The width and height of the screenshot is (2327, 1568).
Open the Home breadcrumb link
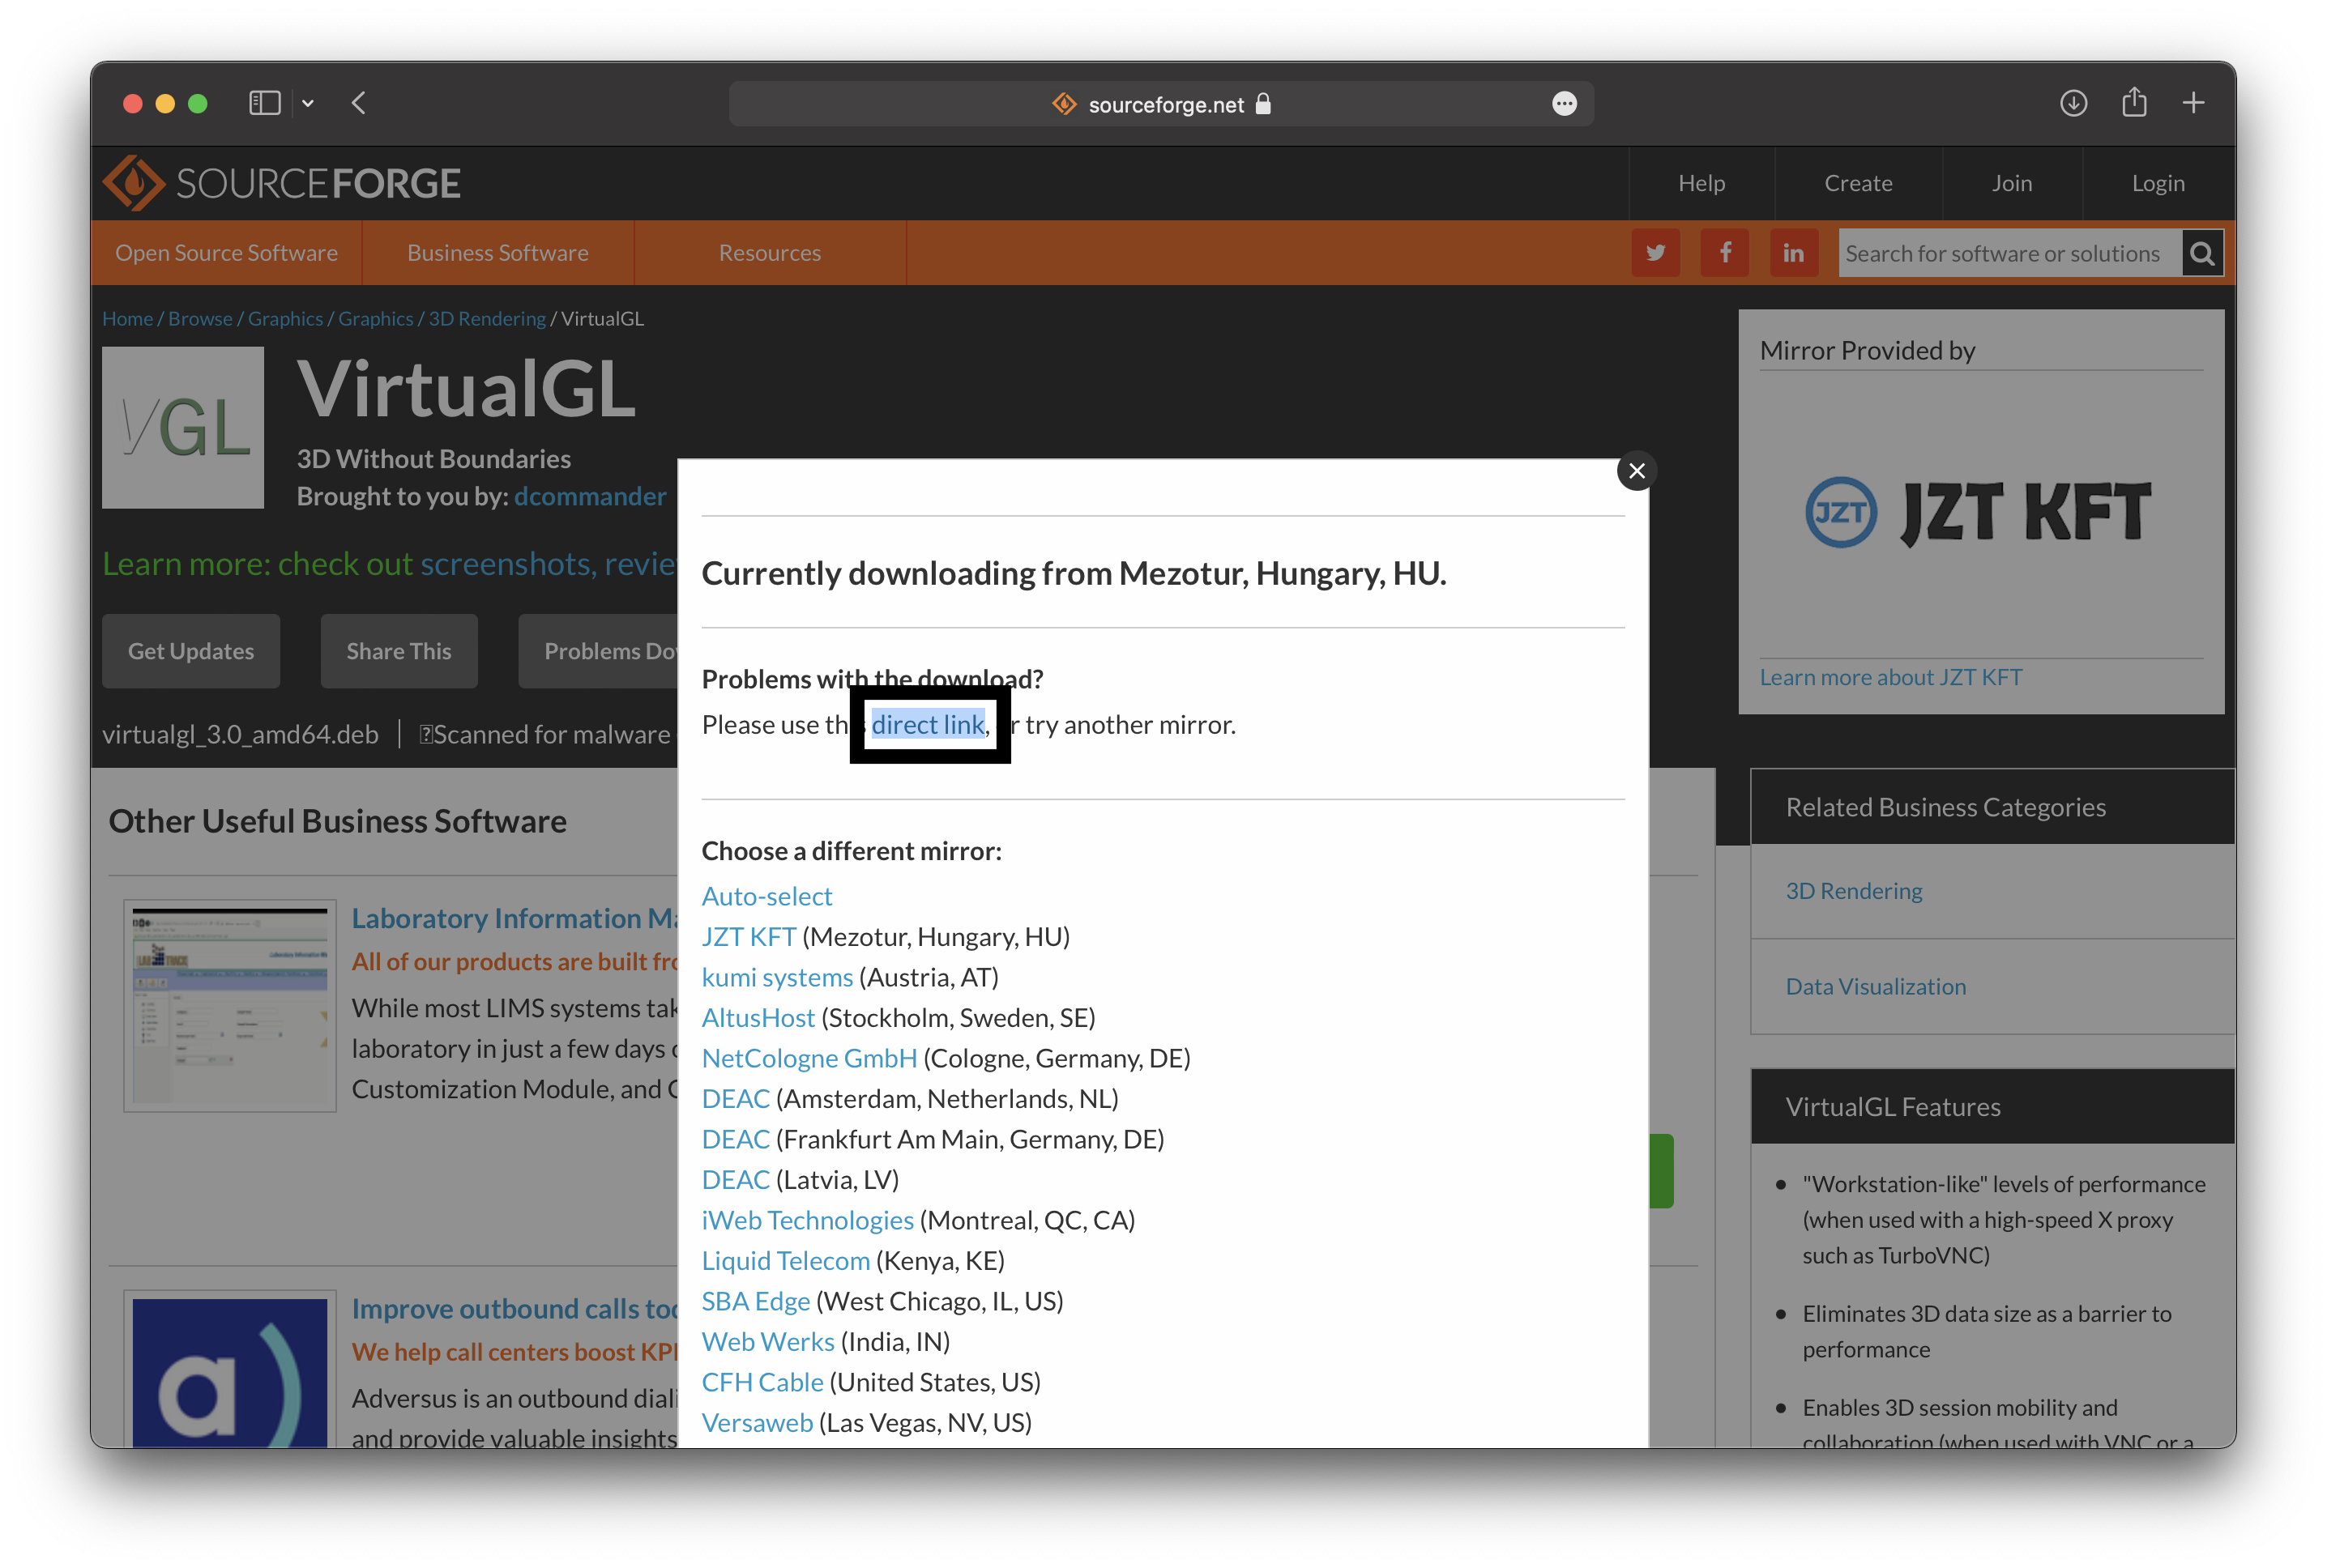(127, 318)
